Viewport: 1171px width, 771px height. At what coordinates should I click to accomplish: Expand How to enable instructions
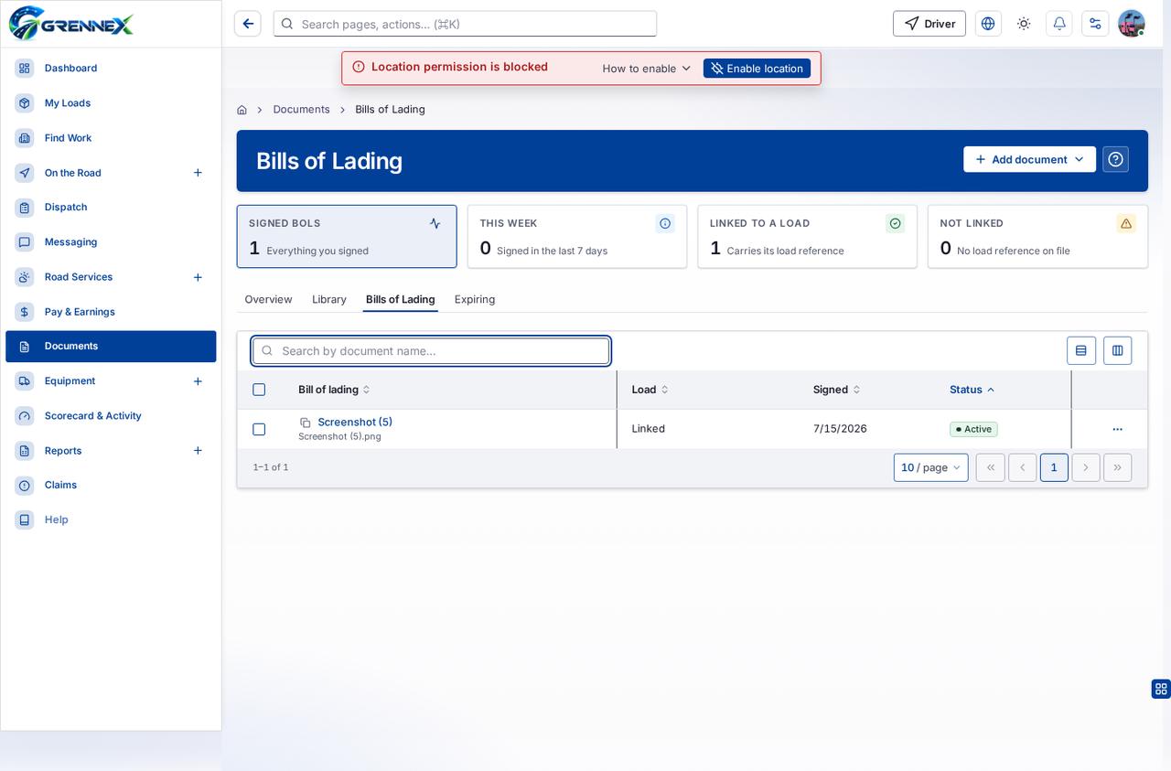pos(646,69)
